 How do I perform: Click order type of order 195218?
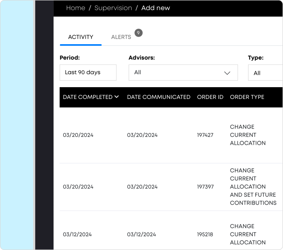[x=248, y=234]
